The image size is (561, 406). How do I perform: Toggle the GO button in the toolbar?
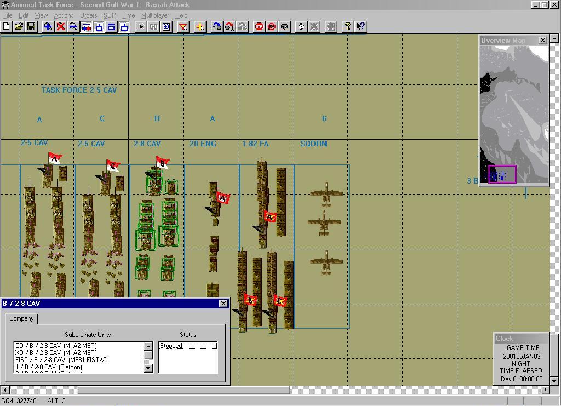click(x=153, y=26)
